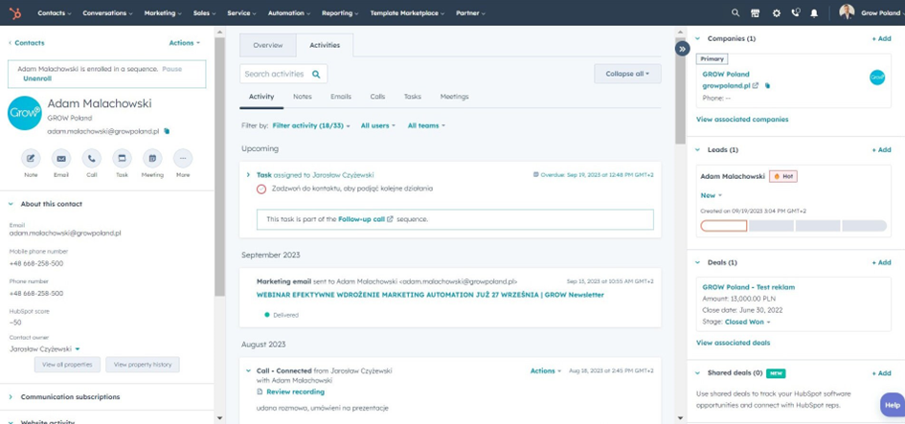The height and width of the screenshot is (424, 905).
Task: Open the top bar search magnifier
Action: pyautogui.click(x=735, y=12)
